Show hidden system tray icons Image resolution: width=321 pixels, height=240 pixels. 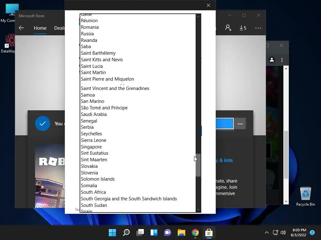(x=266, y=232)
